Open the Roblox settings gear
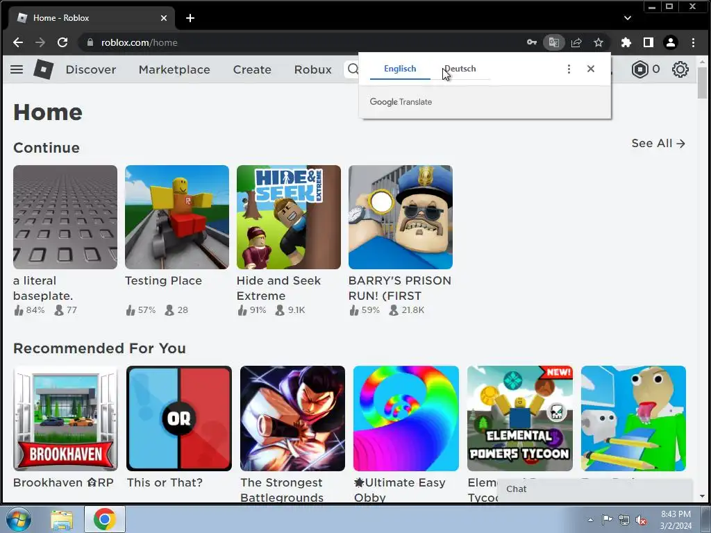The image size is (711, 533). 680,69
